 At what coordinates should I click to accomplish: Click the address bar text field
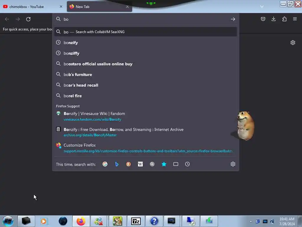pos(145,19)
